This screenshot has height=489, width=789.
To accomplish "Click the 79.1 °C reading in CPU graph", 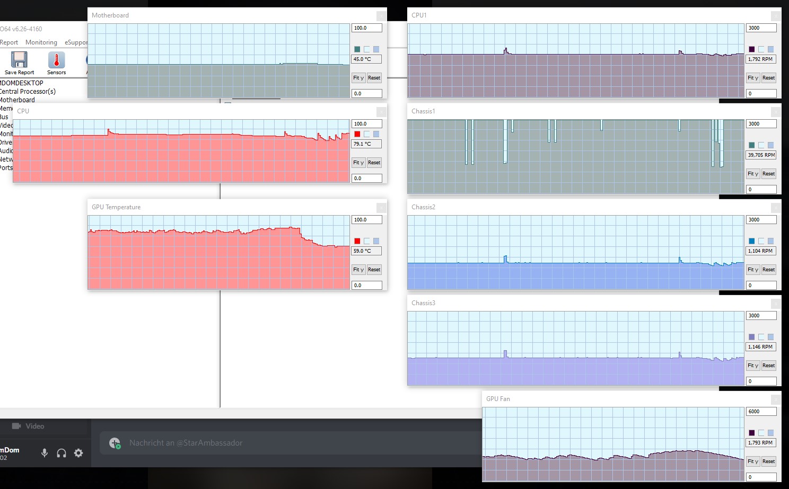I will pos(366,144).
